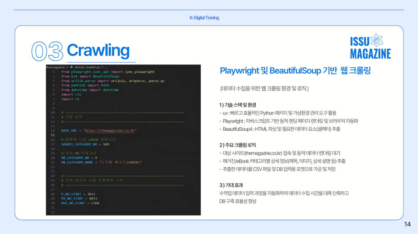The image size is (418, 234).
Task: Select the themagazine breadcrumb folder
Action: pos(55,67)
